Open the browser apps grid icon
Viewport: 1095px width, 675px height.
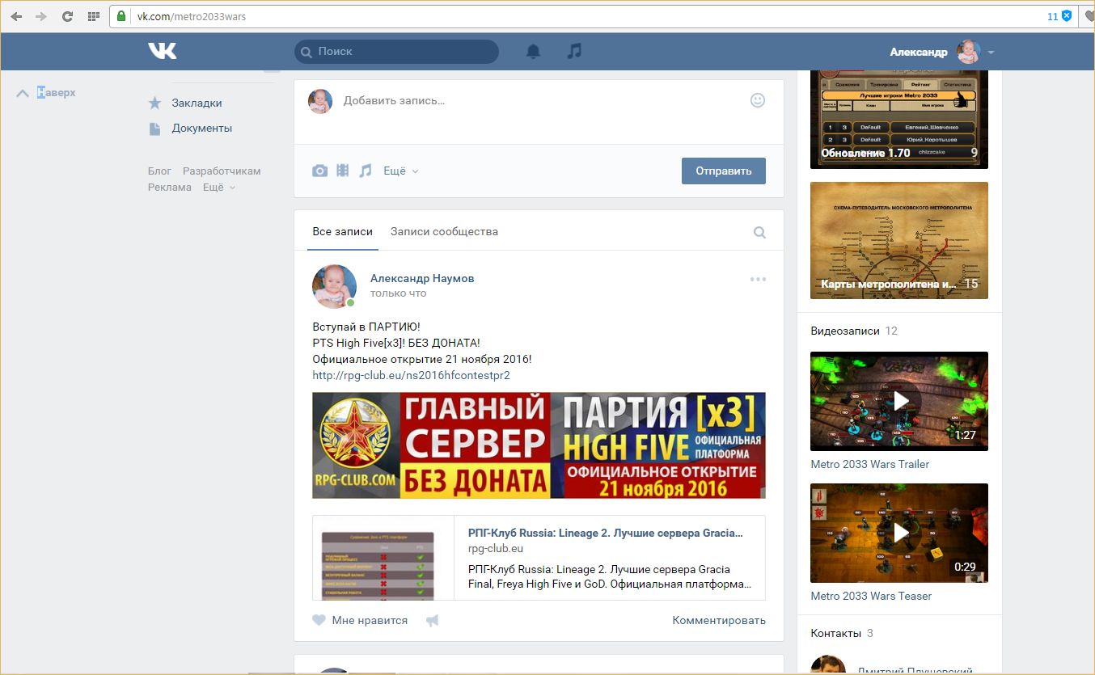94,16
